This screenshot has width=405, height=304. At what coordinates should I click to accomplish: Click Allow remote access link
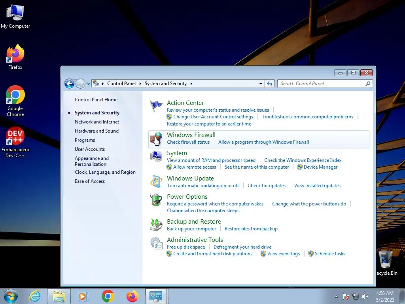195,167
